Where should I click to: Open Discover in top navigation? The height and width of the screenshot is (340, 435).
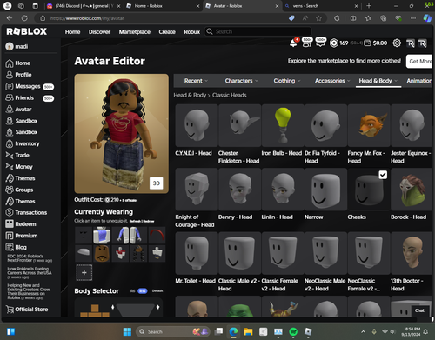[x=99, y=32]
